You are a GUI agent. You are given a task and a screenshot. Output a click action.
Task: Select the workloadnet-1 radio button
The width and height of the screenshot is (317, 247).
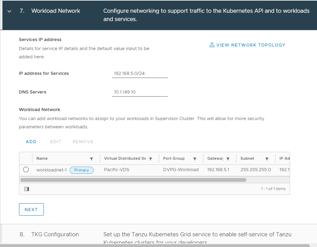(x=26, y=170)
